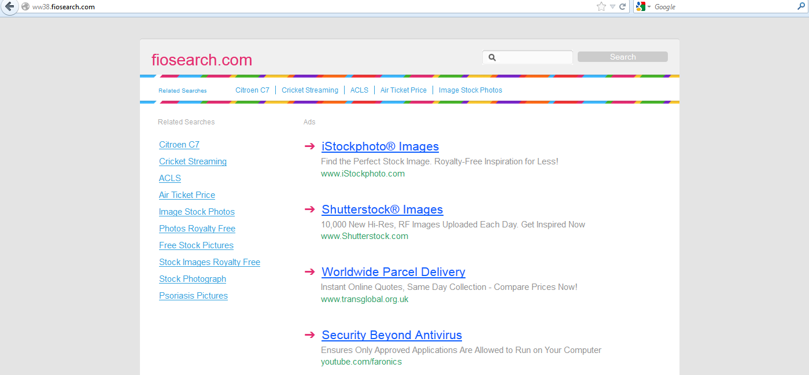Click the gray Search button
809x375 pixels.
coord(623,57)
